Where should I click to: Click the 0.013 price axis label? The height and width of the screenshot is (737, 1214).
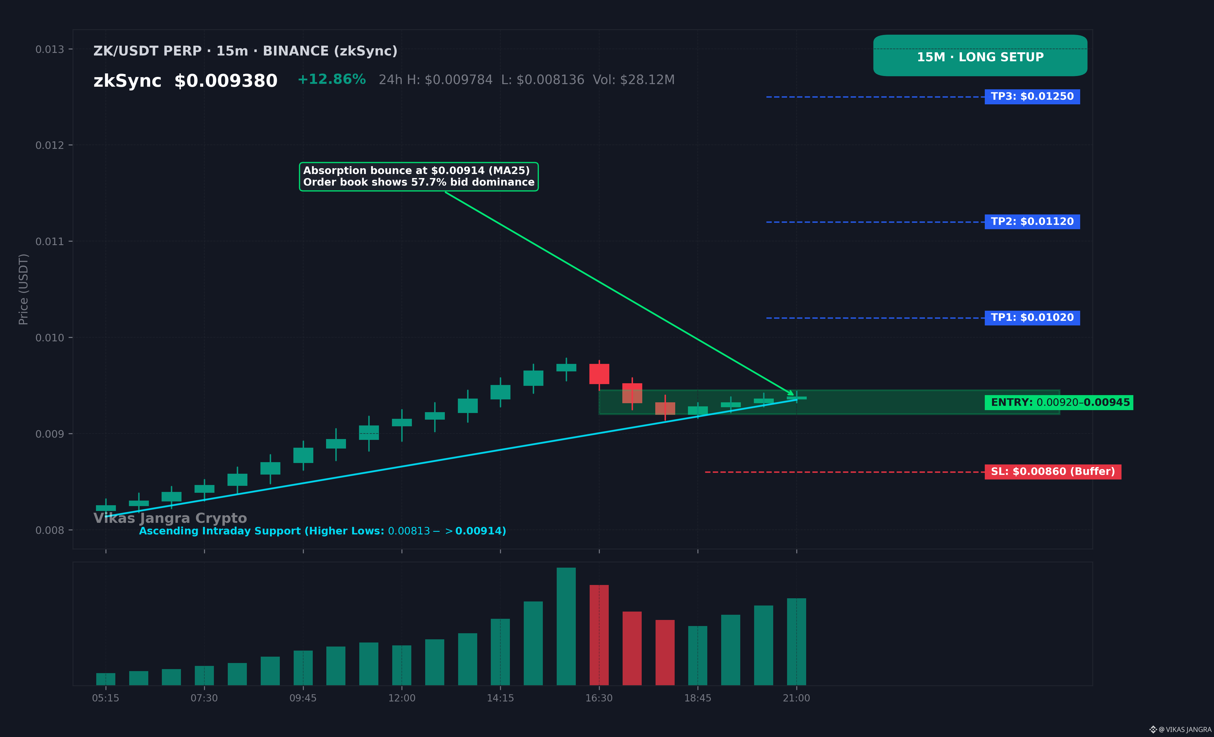[50, 49]
